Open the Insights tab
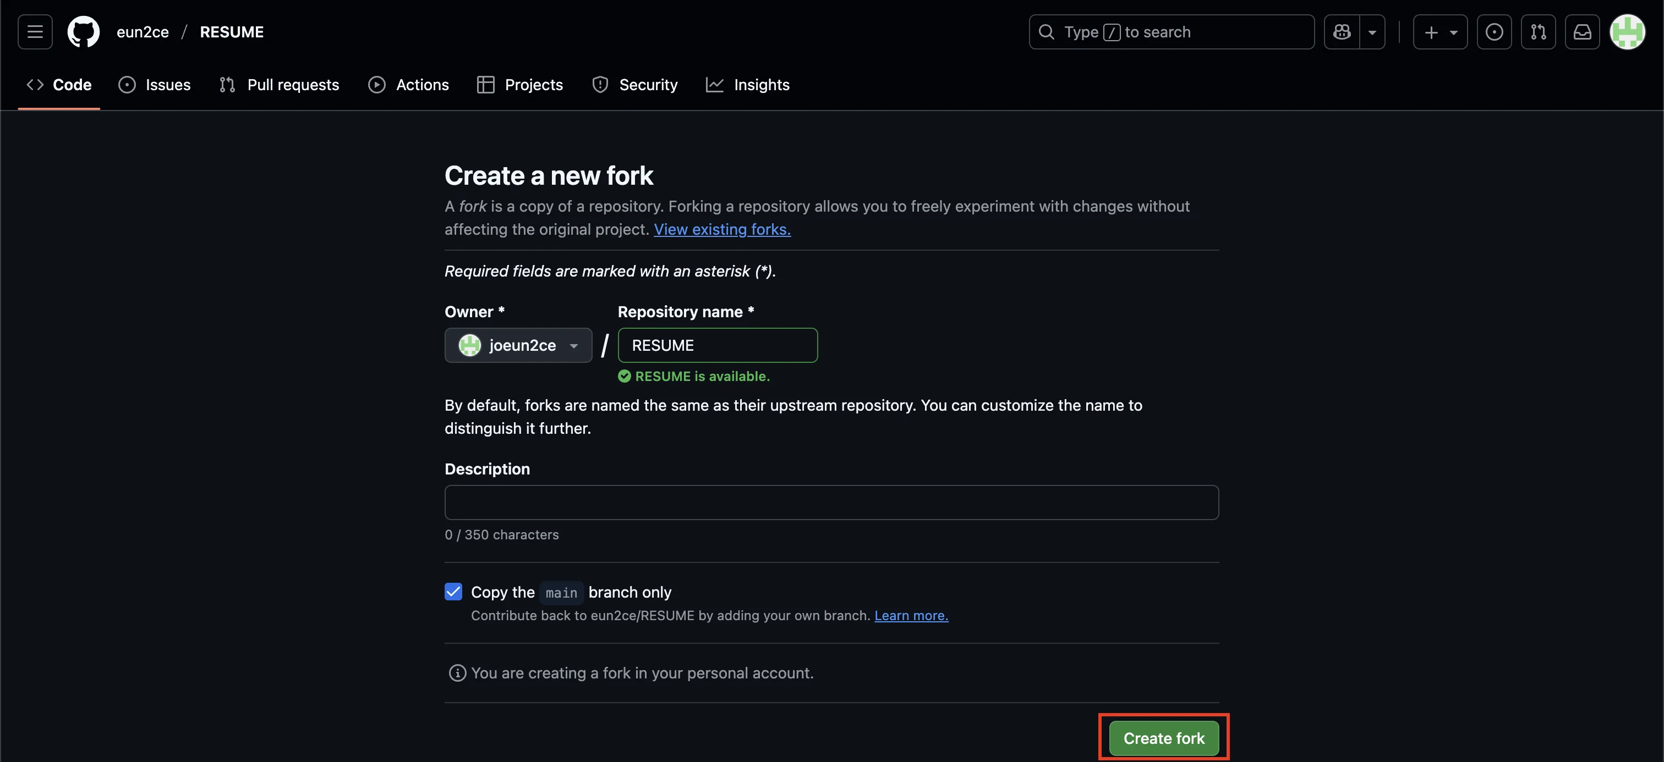This screenshot has height=762, width=1664. click(x=747, y=85)
